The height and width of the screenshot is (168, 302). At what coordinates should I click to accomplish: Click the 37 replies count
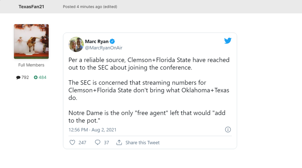[106, 142]
